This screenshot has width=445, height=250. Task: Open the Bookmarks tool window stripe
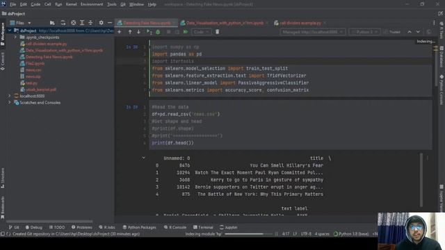point(3,208)
